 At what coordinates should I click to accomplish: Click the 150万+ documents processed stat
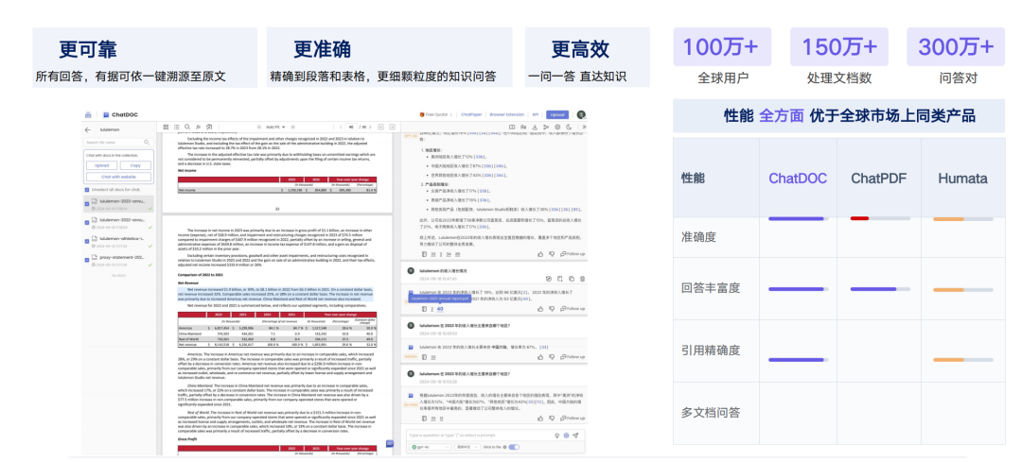click(838, 47)
